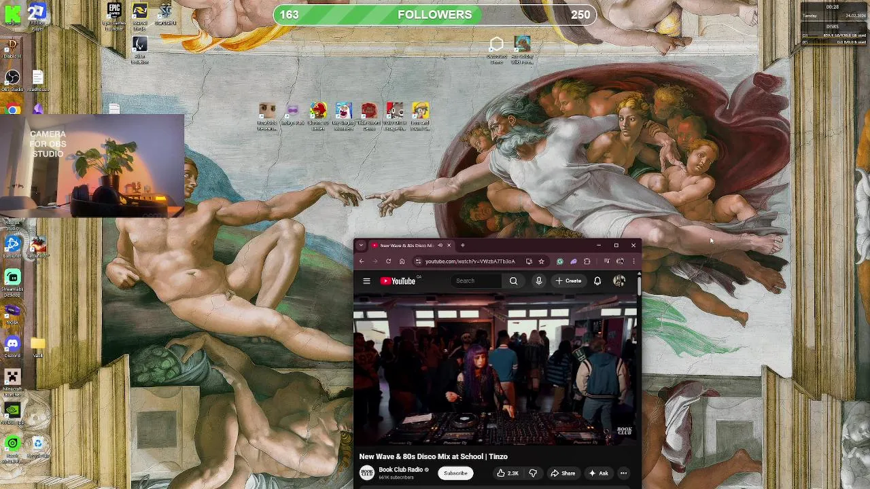This screenshot has height=489, width=870.
Task: Open OBS Studio desktop shortcut
Action: point(12,81)
